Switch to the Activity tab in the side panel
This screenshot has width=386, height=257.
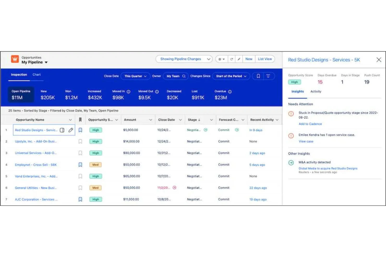point(316,91)
